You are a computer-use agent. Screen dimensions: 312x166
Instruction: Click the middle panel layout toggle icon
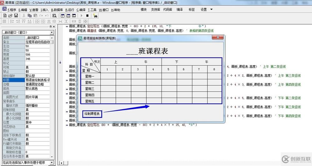(68, 16)
